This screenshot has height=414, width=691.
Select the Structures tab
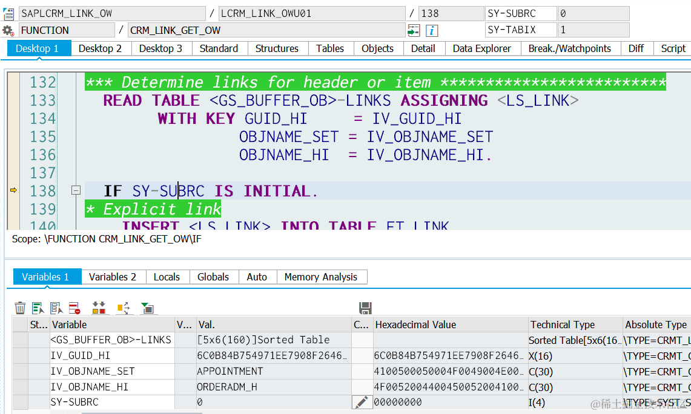tap(277, 48)
